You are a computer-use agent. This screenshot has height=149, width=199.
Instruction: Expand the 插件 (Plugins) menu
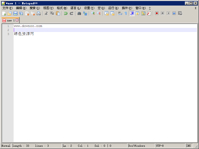click(127, 8)
